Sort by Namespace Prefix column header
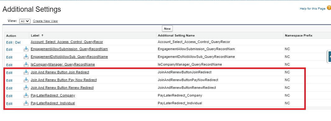Viewport: 331px width, 121px height. 299,36
